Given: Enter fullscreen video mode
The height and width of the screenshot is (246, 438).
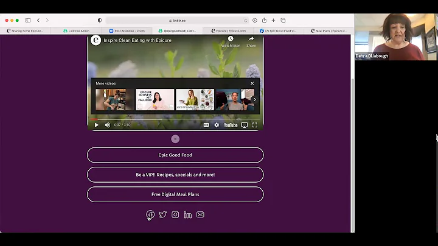Looking at the screenshot, I should 255,125.
